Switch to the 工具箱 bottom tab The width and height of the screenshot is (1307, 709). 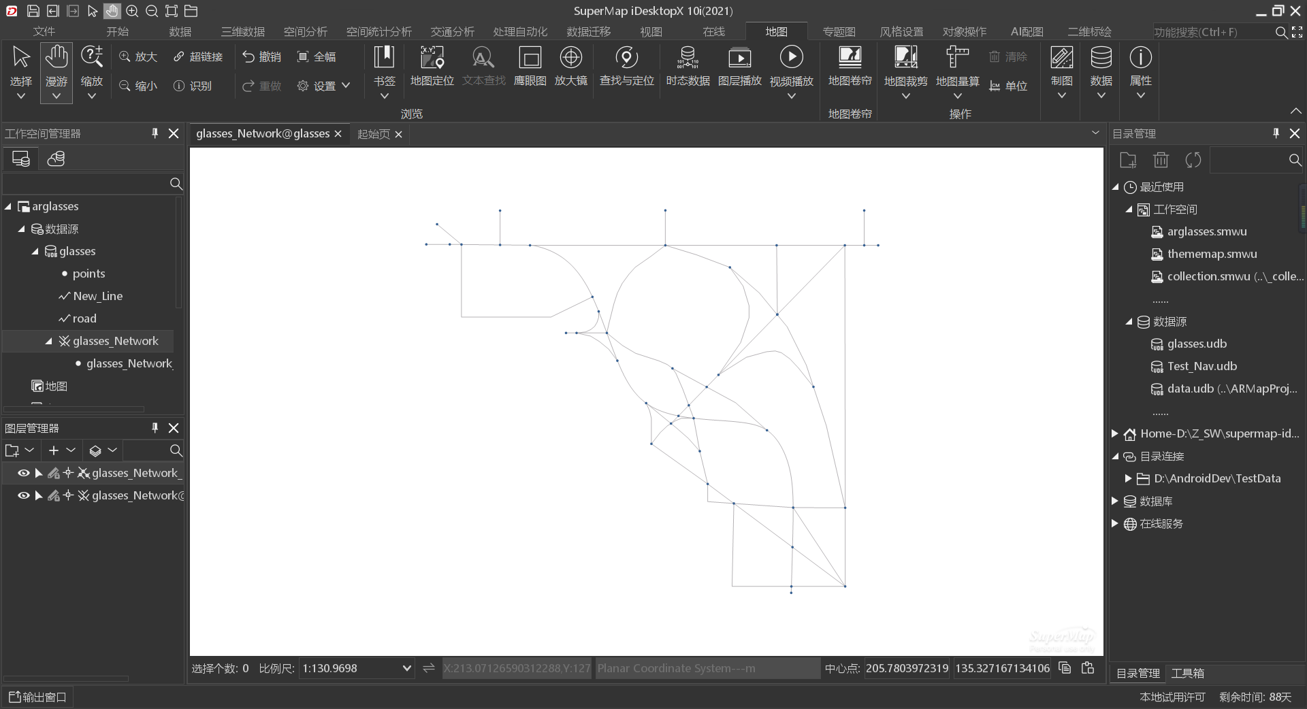pyautogui.click(x=1187, y=673)
